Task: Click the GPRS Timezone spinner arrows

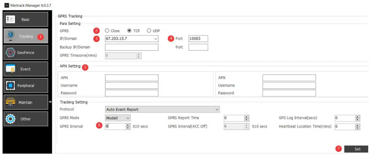Action: (x=139, y=56)
